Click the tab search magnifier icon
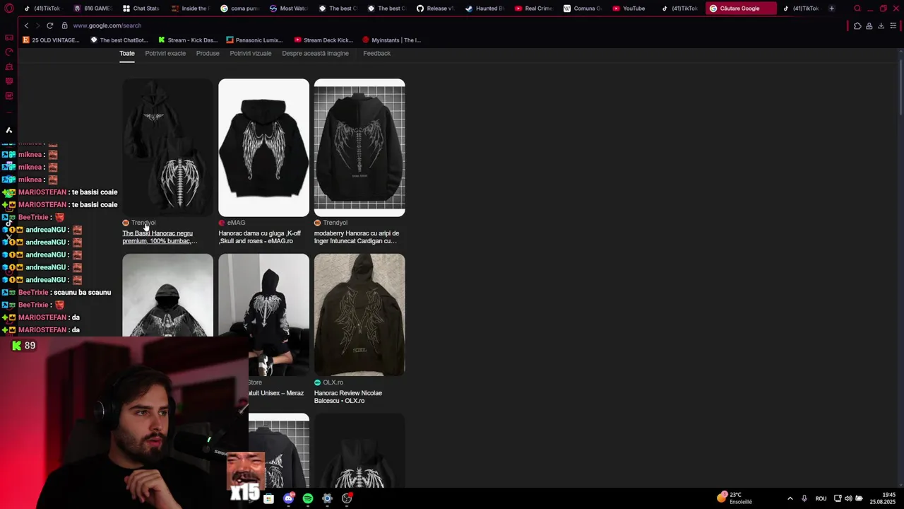 click(857, 8)
